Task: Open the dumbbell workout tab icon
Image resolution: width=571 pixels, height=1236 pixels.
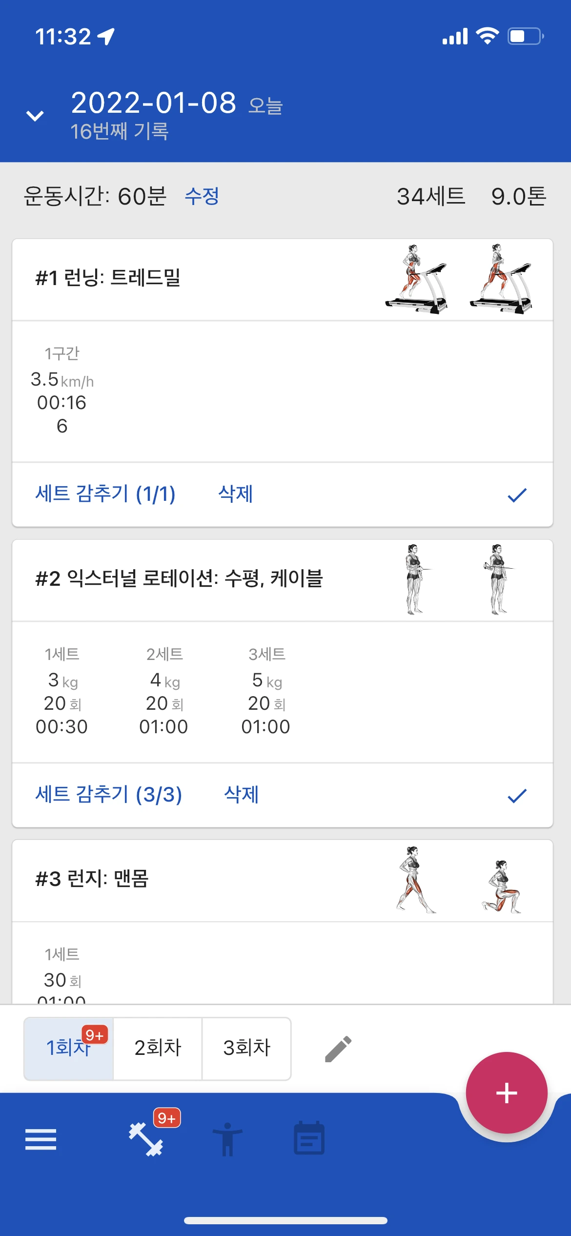Action: point(146,1139)
